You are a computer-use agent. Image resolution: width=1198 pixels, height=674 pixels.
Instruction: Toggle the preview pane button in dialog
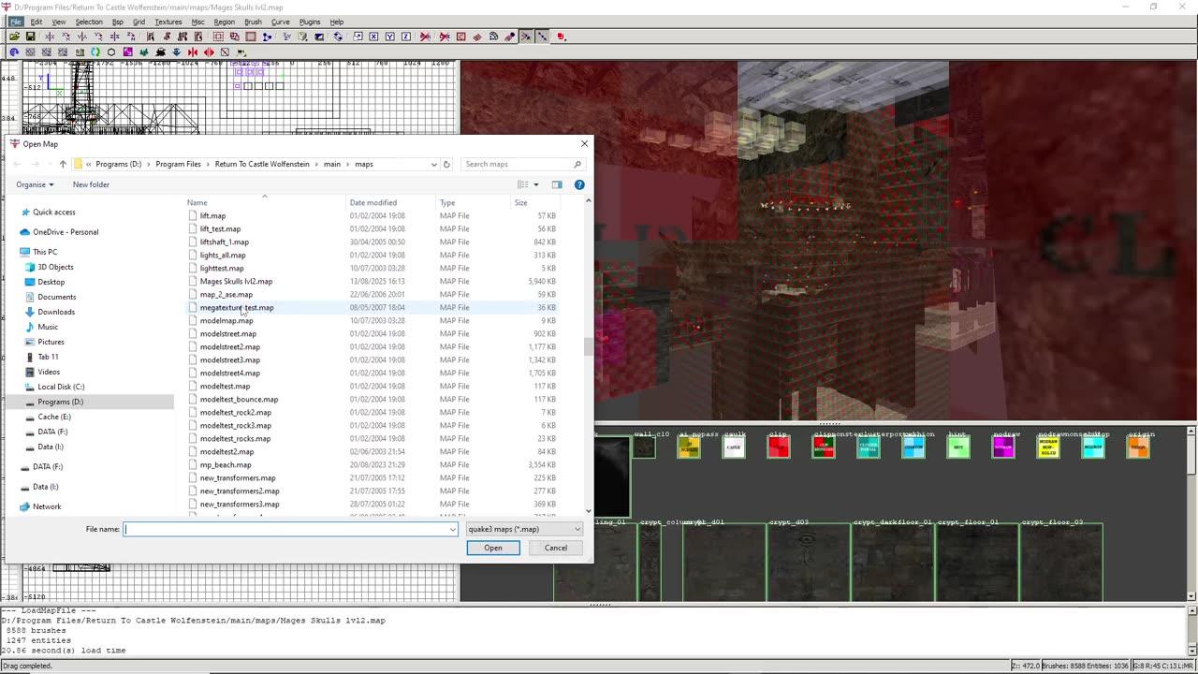coord(557,184)
